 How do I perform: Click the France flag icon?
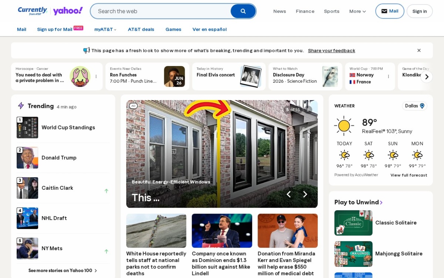(352, 82)
